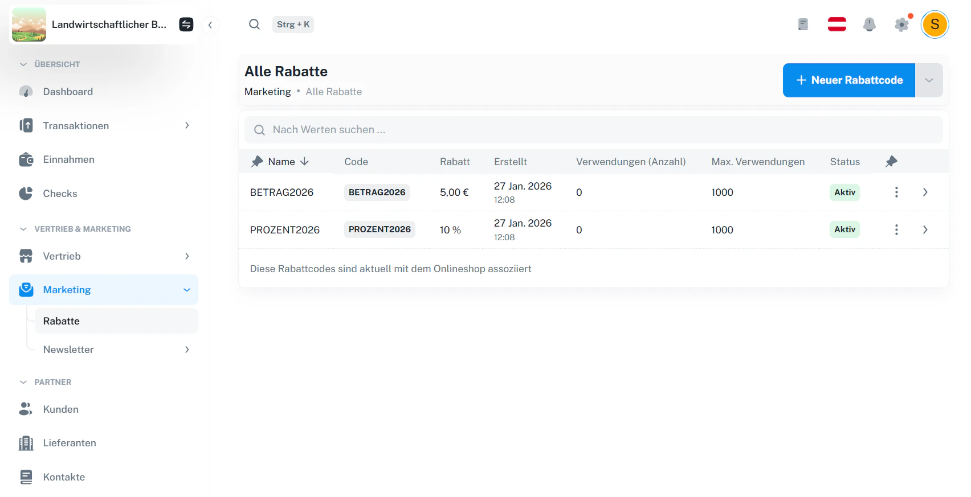Open the search magnifier icon in the top bar
This screenshot has height=497, width=971.
click(254, 24)
